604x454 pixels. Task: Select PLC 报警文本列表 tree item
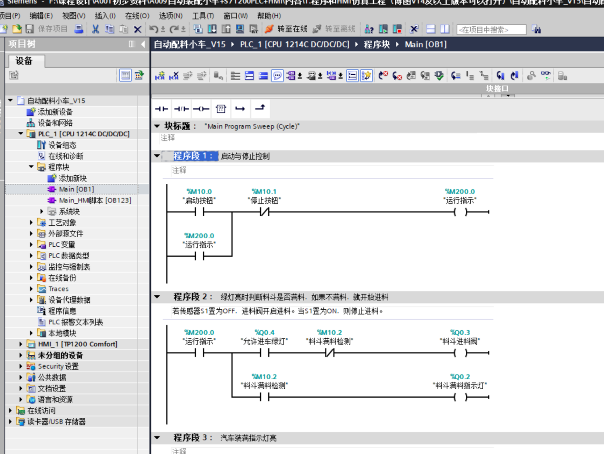coord(75,322)
